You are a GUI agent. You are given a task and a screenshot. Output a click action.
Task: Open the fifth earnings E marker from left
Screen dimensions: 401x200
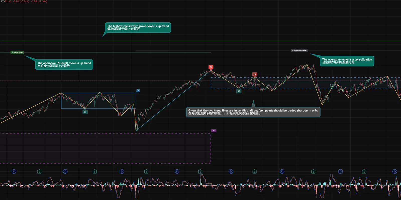pyautogui.click(x=254, y=171)
